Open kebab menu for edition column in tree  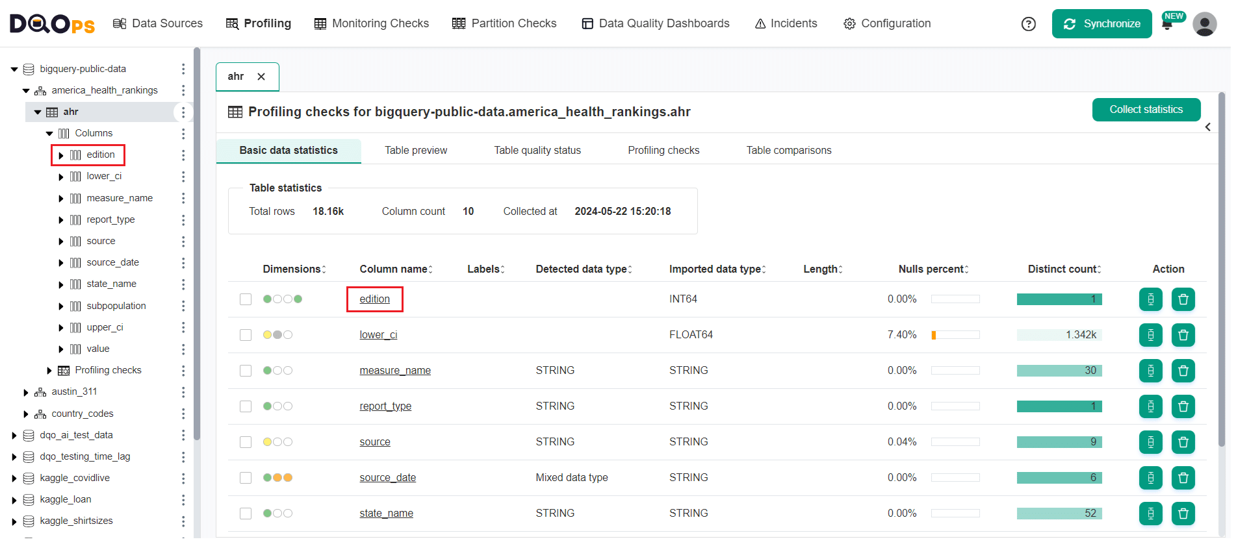point(183,155)
